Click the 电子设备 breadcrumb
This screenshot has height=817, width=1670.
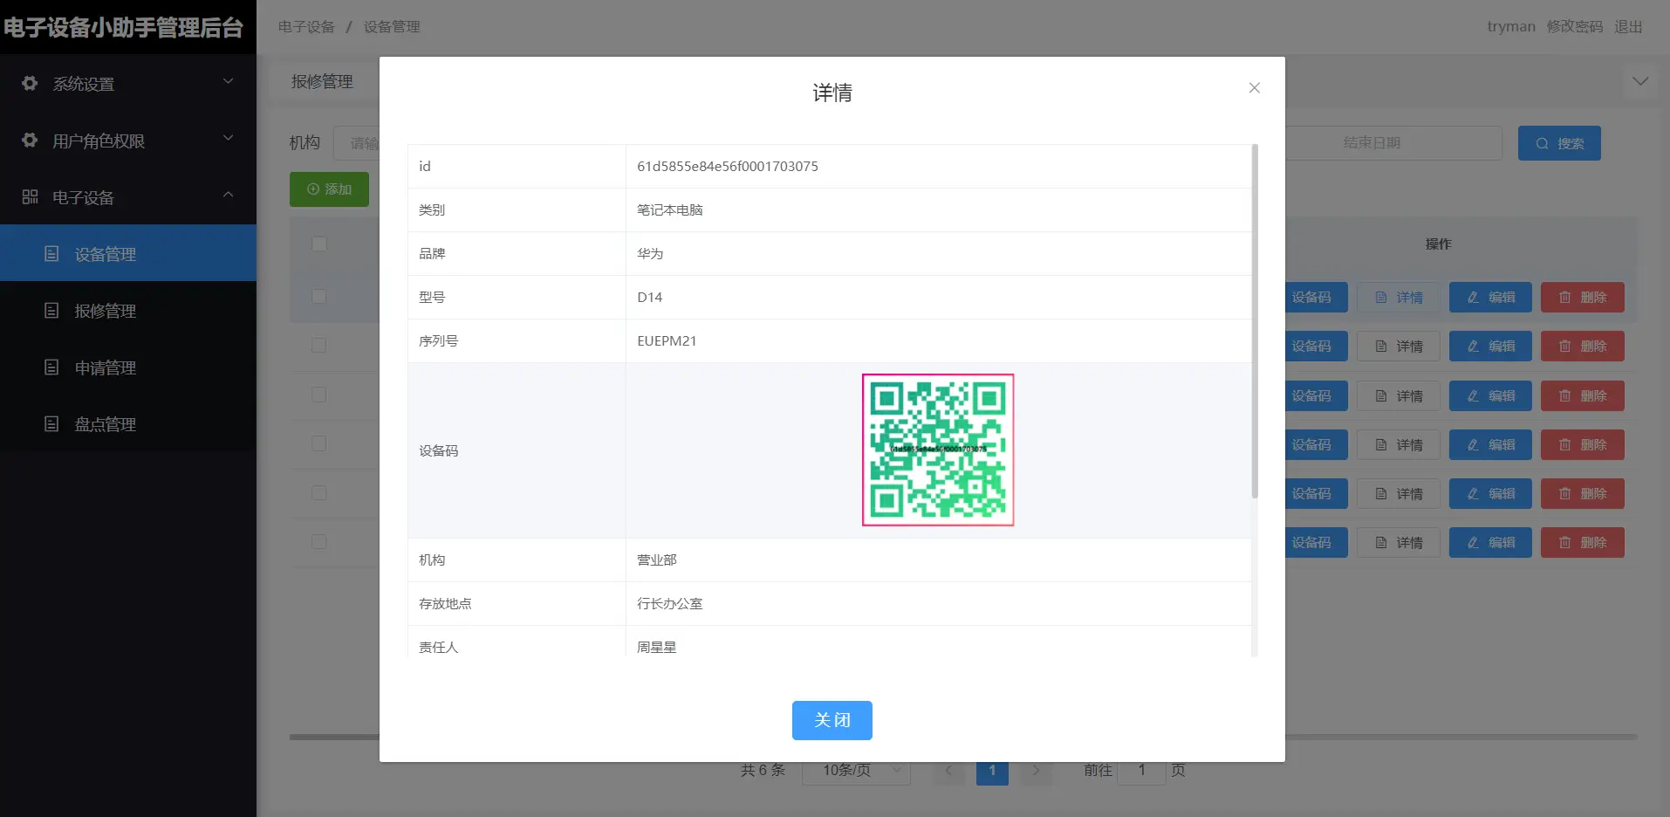(306, 27)
